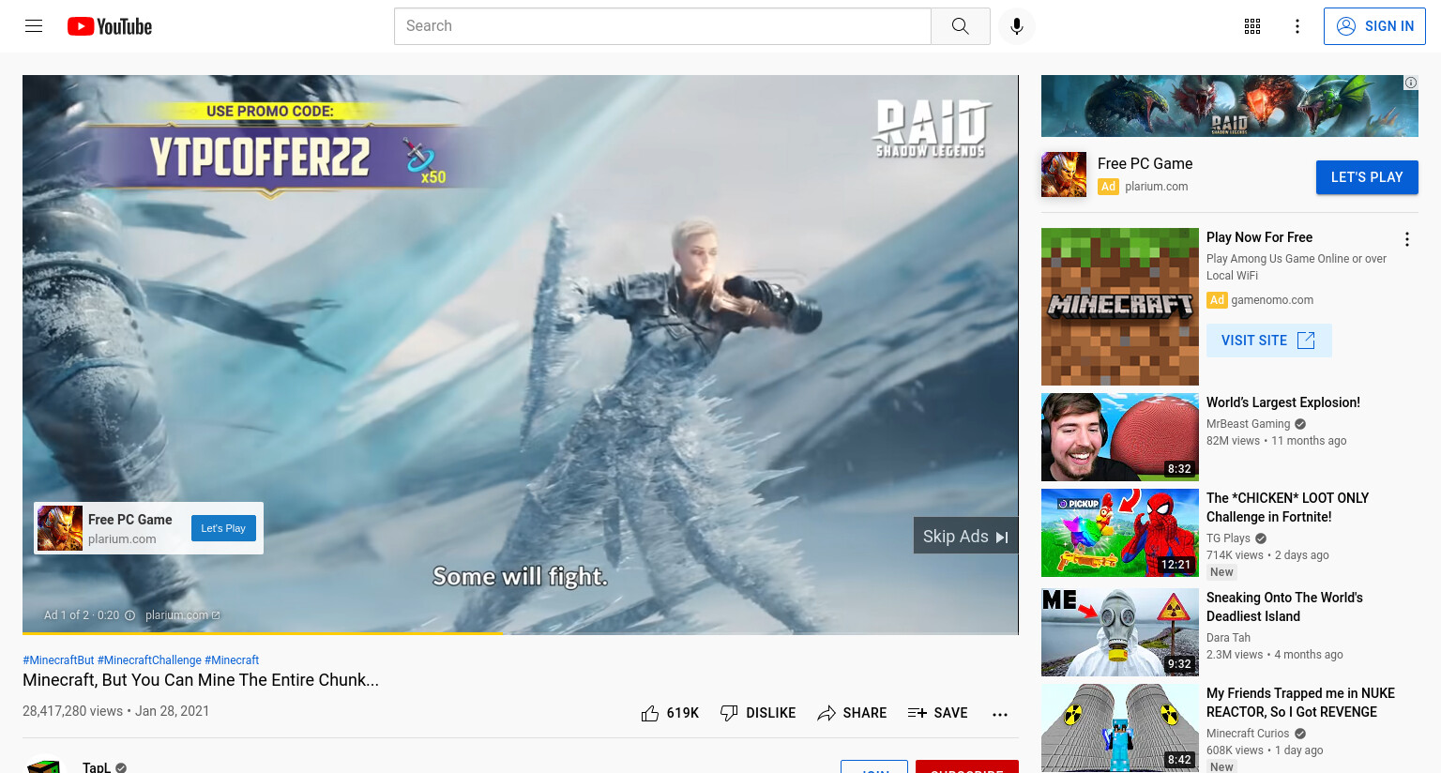Click the video title Minecraft, But You Can Mine
Viewport: 1441px width, 773px height.
coord(201,680)
